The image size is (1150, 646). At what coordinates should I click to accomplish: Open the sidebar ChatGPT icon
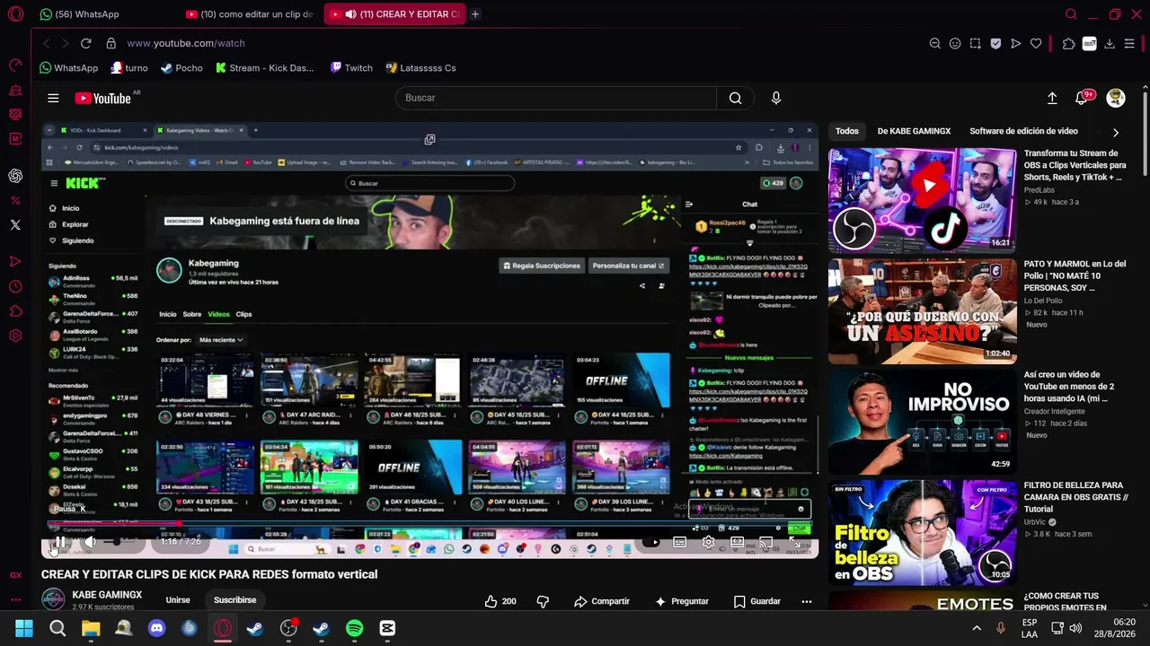pos(15,176)
